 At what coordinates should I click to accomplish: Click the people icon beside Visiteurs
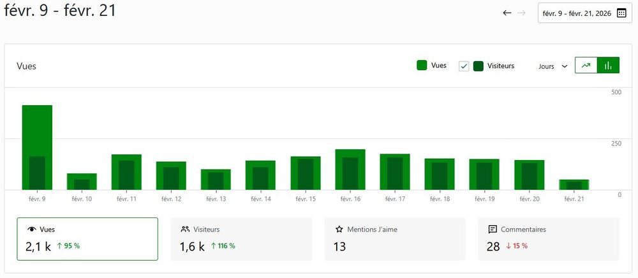coord(185,229)
